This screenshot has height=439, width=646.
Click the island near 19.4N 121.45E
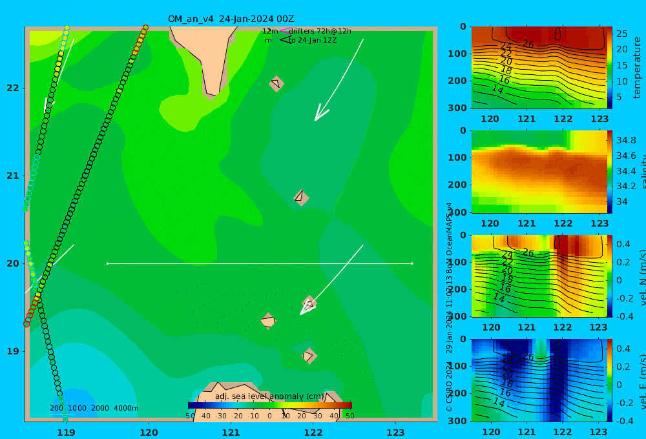pos(268,321)
